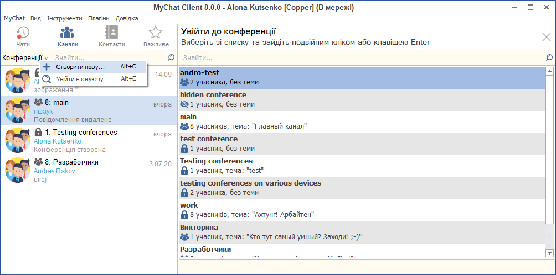Screen dimensions: 556x275
Task: Open the Плагіни menu
Action: [x=99, y=18]
